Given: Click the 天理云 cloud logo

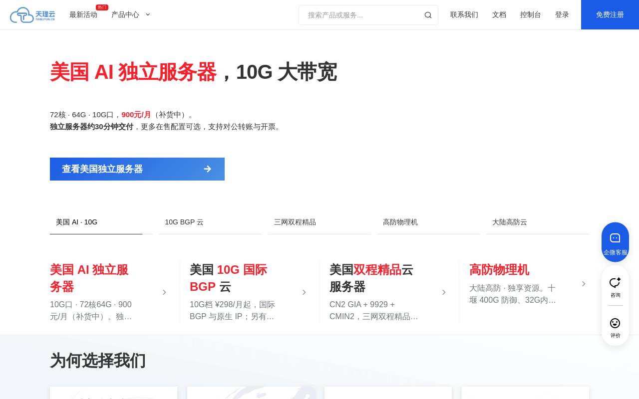Looking at the screenshot, I should [x=32, y=15].
